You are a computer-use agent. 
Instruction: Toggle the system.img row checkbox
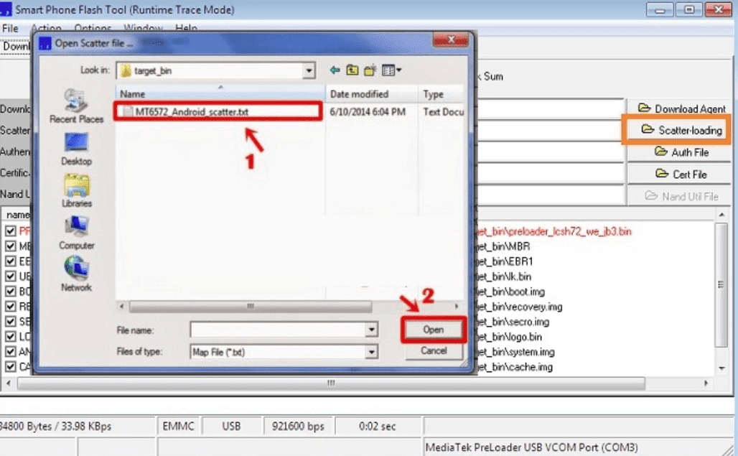click(10, 352)
